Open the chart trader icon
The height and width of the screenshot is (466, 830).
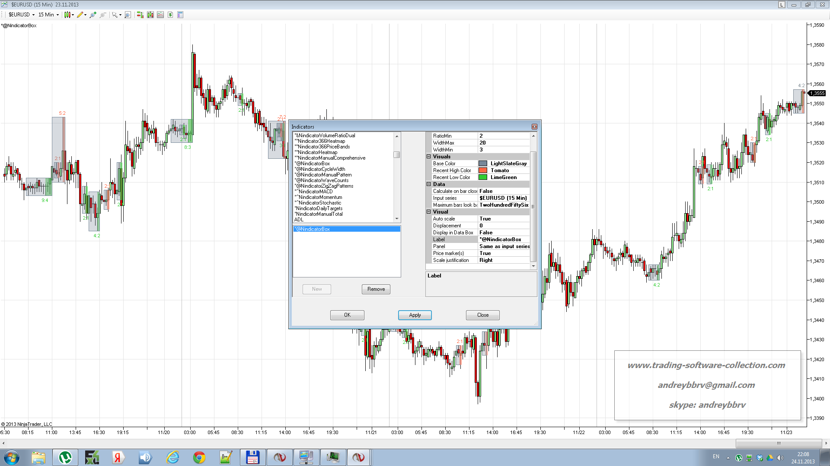coord(140,15)
